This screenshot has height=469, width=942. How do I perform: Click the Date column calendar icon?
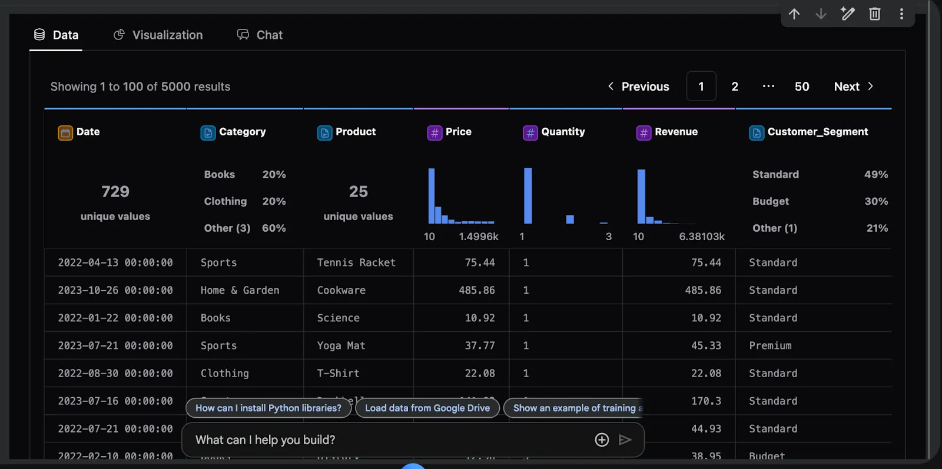coord(65,132)
